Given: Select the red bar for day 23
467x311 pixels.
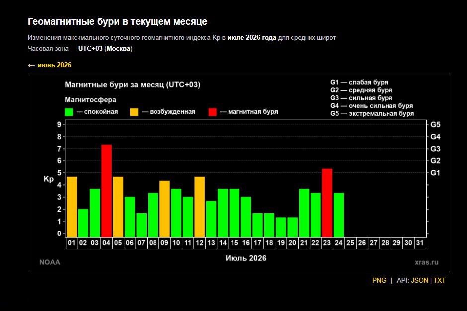Looking at the screenshot, I should (327, 203).
